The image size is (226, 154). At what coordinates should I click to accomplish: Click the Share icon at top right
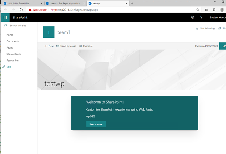tap(219, 28)
